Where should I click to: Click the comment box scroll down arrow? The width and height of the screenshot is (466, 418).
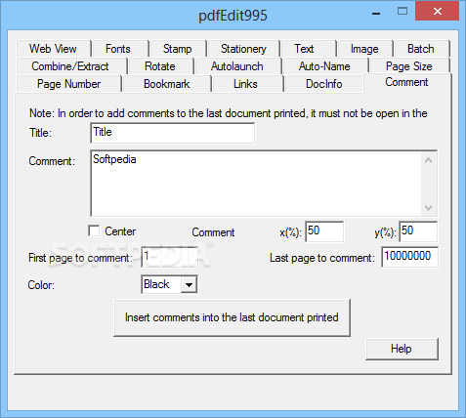(429, 208)
